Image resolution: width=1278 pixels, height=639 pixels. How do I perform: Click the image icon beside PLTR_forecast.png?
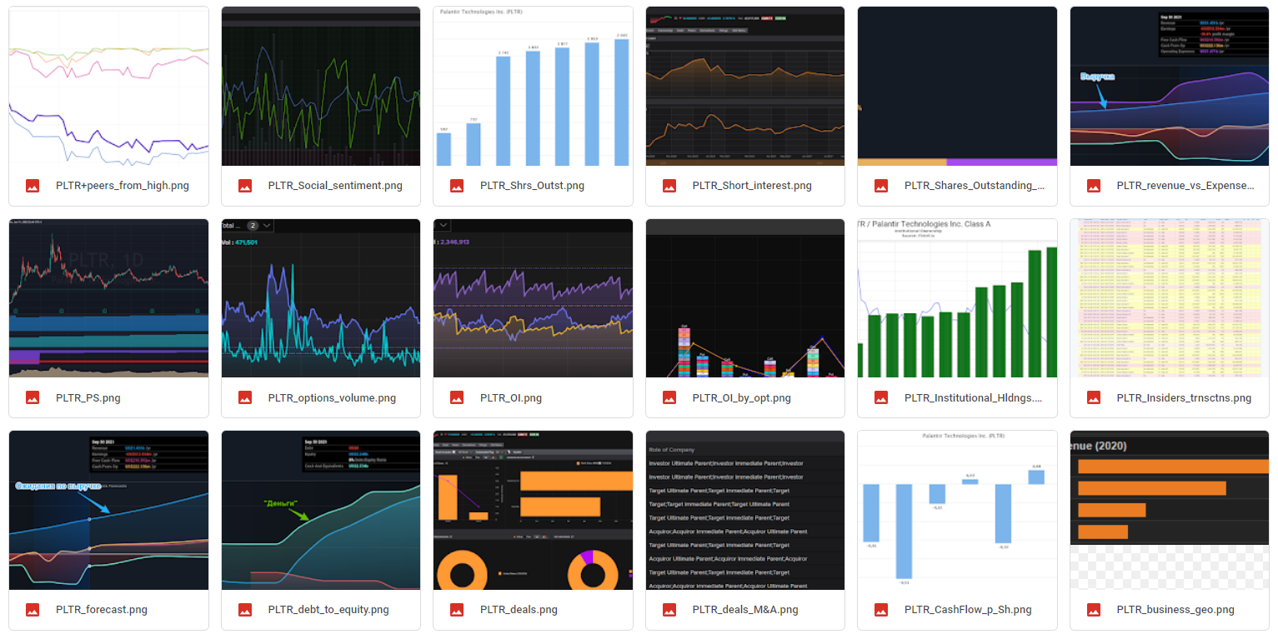[33, 610]
